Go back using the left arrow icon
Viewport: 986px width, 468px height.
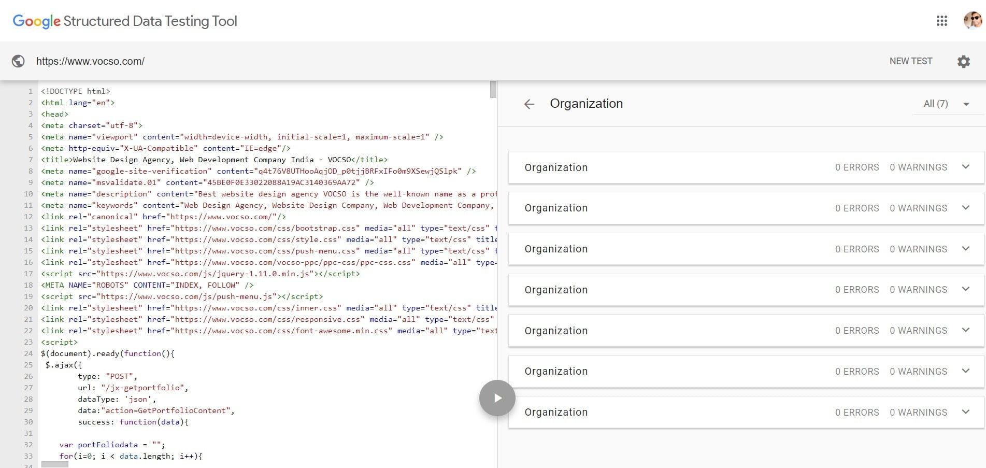pyautogui.click(x=529, y=104)
